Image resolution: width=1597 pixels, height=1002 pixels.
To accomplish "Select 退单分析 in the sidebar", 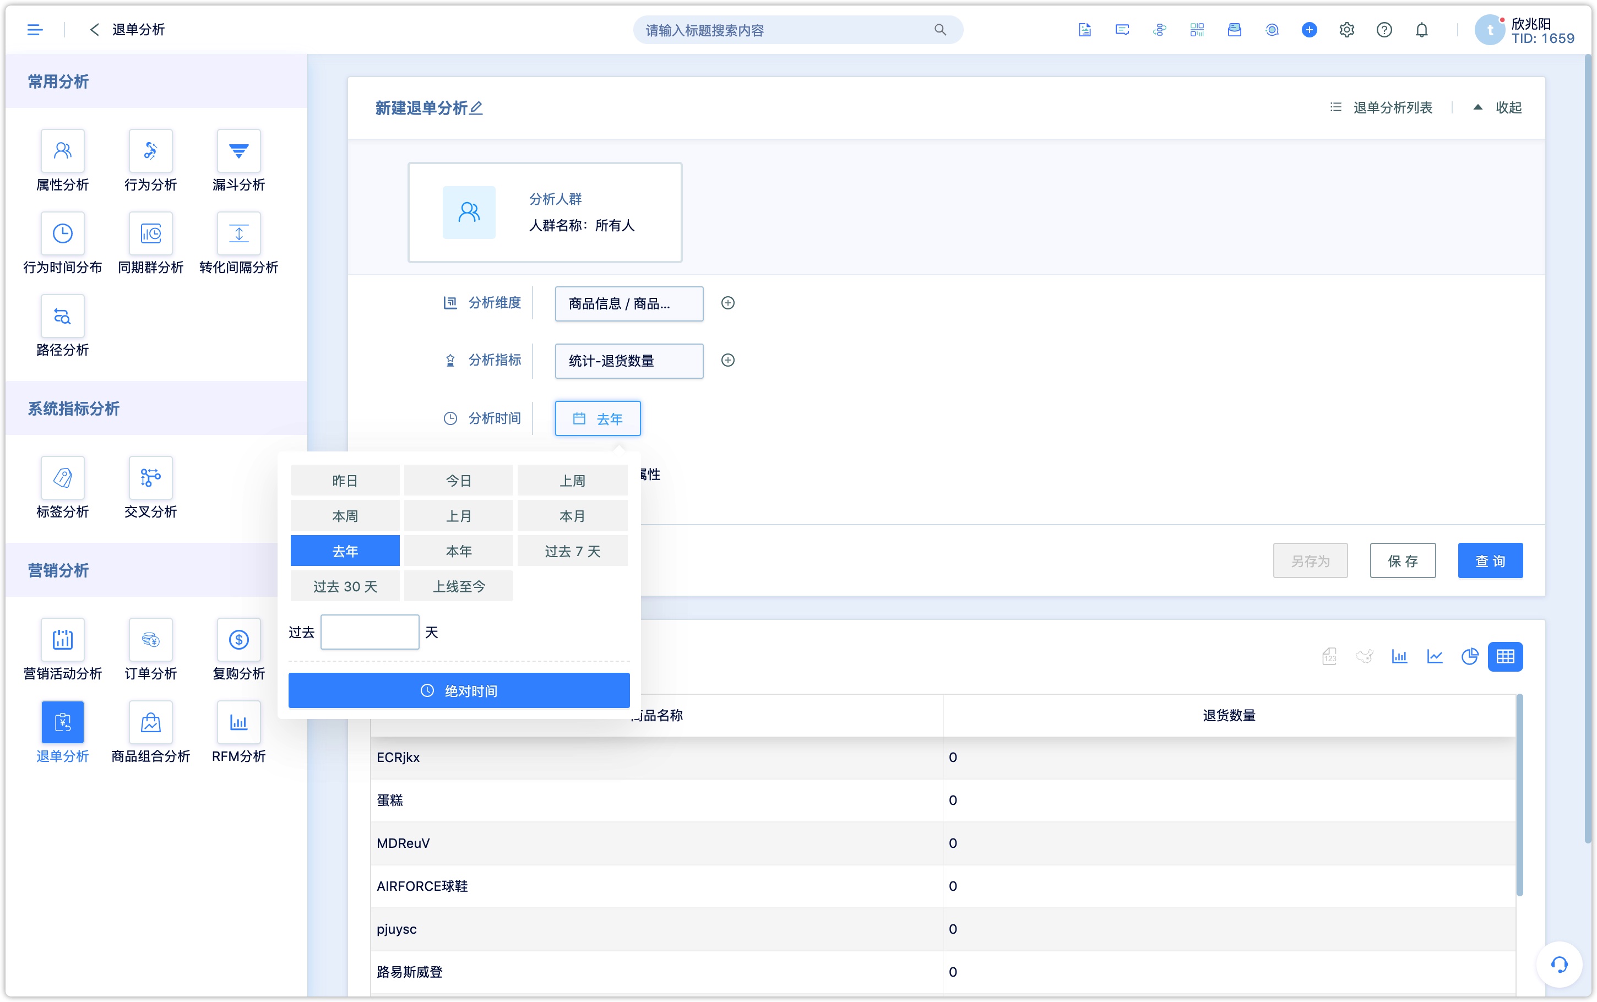I will click(62, 733).
